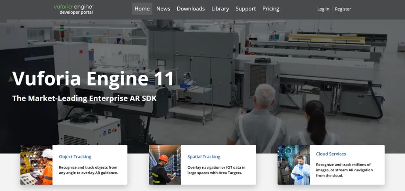
Task: Open the Home menu item
Action: pos(142,9)
